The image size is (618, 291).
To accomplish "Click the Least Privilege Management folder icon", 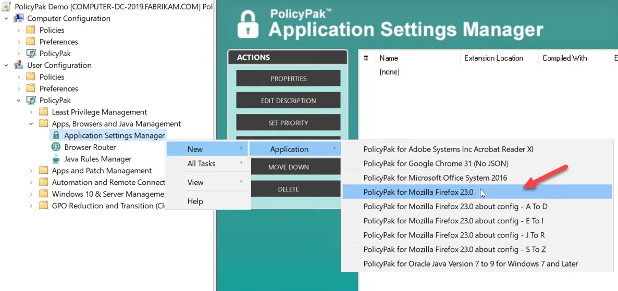I will coord(43,112).
